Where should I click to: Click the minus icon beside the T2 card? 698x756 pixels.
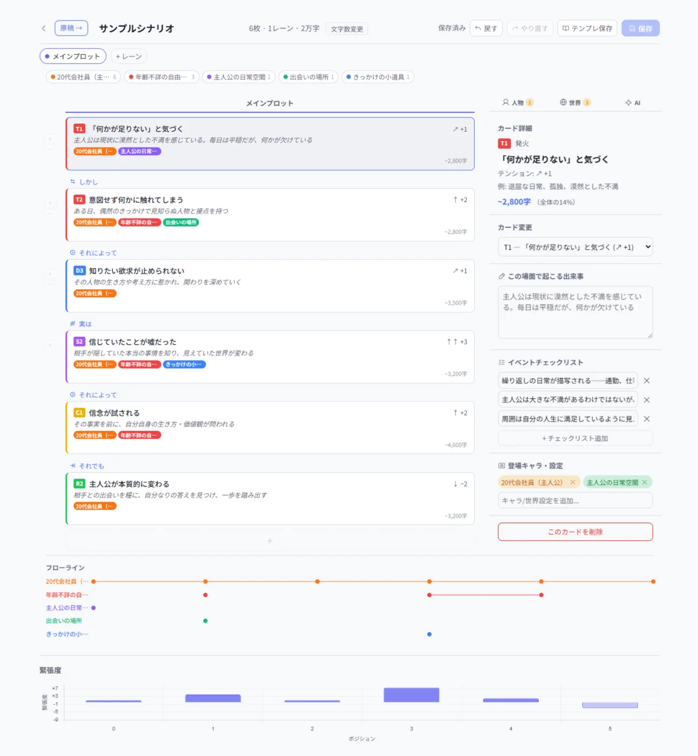pos(50,214)
